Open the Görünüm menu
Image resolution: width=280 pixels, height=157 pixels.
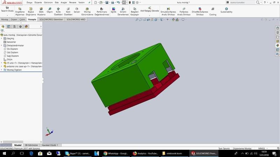click(x=48, y=2)
